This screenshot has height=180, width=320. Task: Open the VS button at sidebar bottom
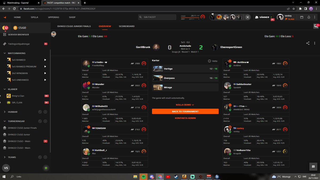(x=6, y=168)
